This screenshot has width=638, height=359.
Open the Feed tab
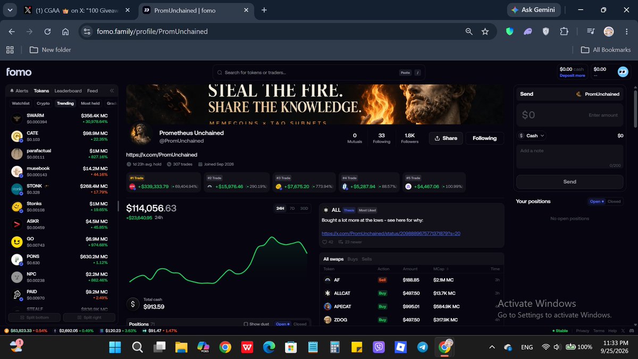pos(93,91)
